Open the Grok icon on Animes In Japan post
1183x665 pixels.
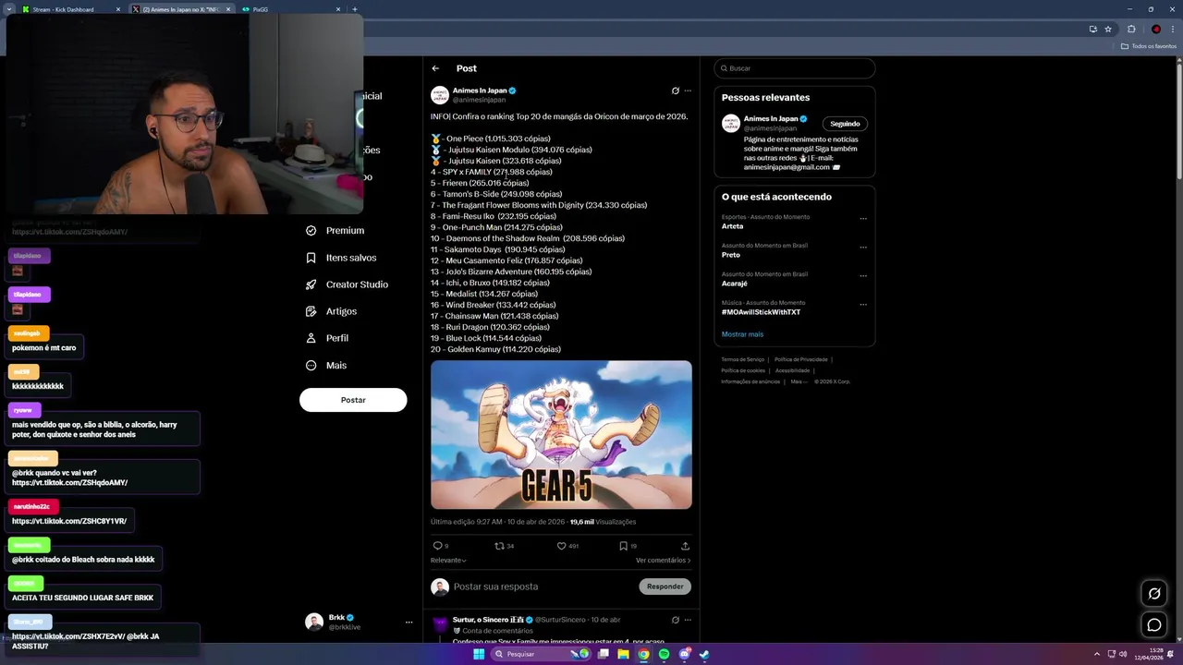675,91
